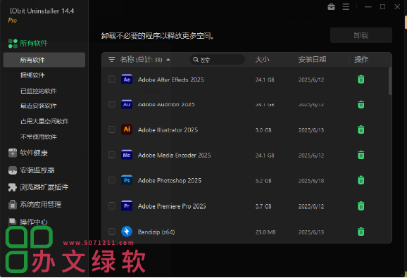This screenshot has width=407, height=278.
Task: Click the Adobe Premiere Pro 2025 name
Action: 172,206
